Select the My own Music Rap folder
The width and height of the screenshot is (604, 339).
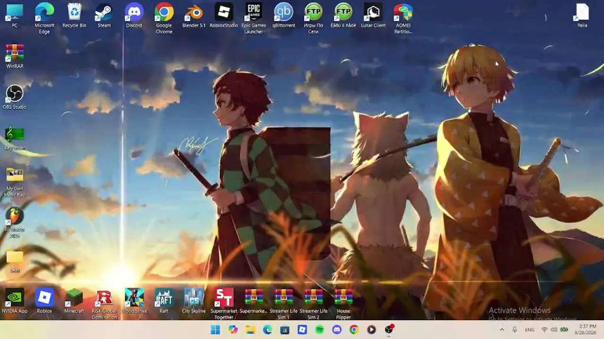pos(15,182)
